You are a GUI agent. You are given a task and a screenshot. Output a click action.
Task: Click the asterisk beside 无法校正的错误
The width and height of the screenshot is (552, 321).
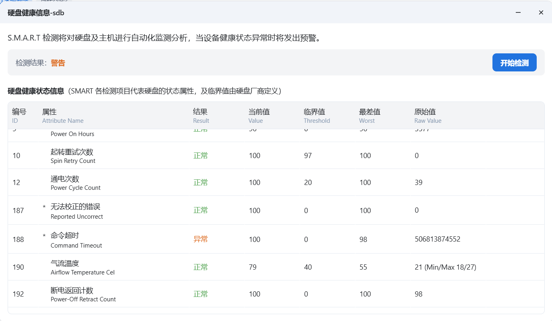(x=44, y=207)
